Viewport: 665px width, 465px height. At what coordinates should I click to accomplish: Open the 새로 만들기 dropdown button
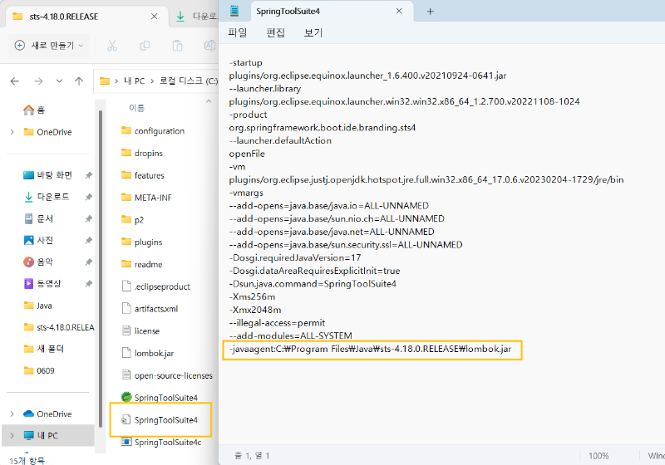[49, 46]
